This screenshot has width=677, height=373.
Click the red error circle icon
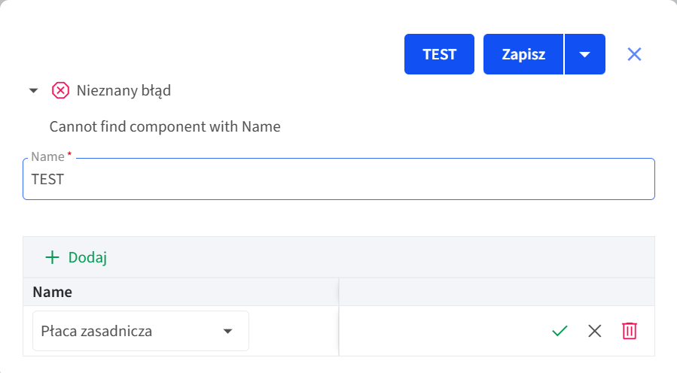[60, 90]
